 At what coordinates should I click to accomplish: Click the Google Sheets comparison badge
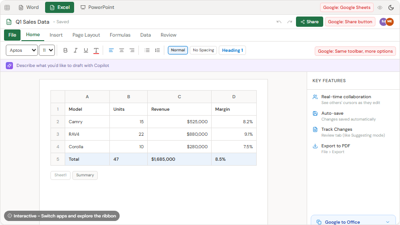pyautogui.click(x=347, y=8)
